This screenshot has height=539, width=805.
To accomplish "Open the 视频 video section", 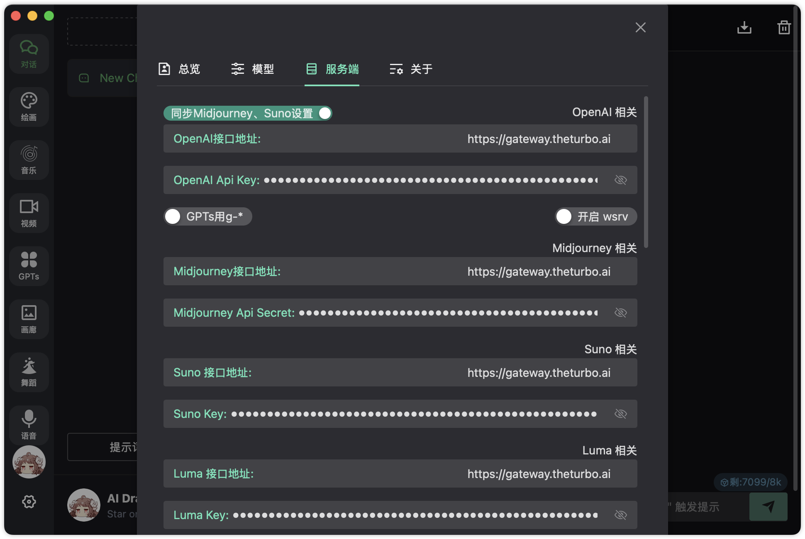I will 29,213.
